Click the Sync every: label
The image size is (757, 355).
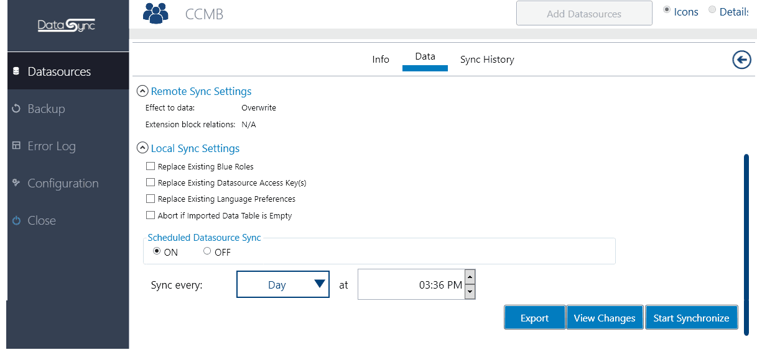[x=177, y=285]
